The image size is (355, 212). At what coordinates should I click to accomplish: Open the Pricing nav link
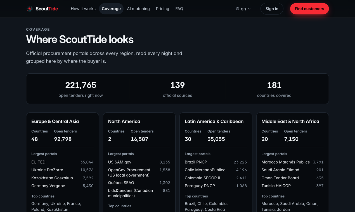point(162,9)
